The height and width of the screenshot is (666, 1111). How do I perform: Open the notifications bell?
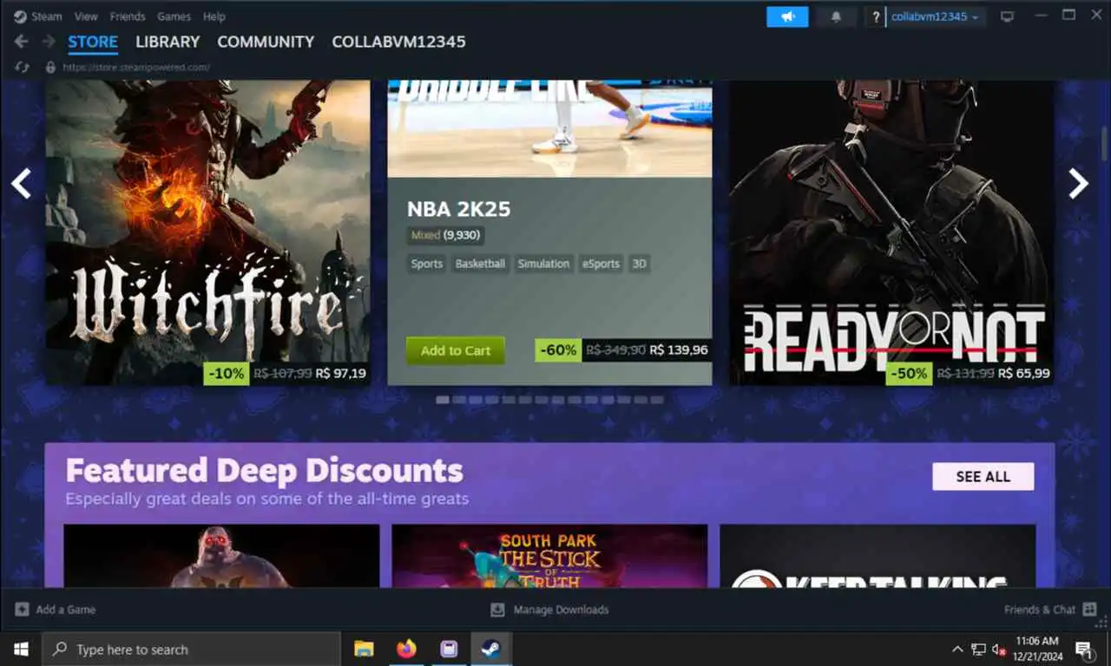[x=836, y=16]
